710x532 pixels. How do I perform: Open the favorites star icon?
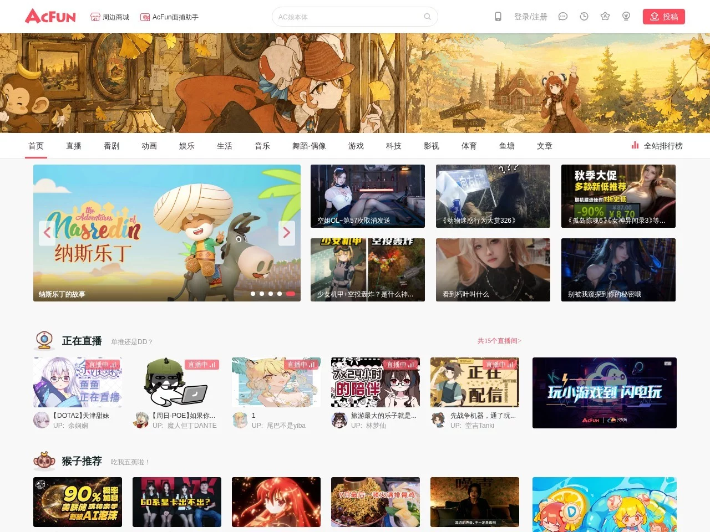[605, 17]
